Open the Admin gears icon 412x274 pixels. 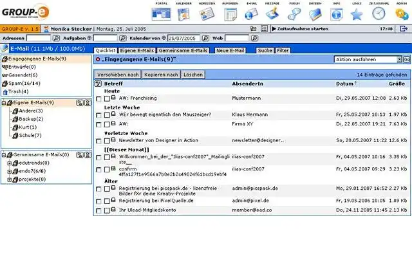[402, 14]
